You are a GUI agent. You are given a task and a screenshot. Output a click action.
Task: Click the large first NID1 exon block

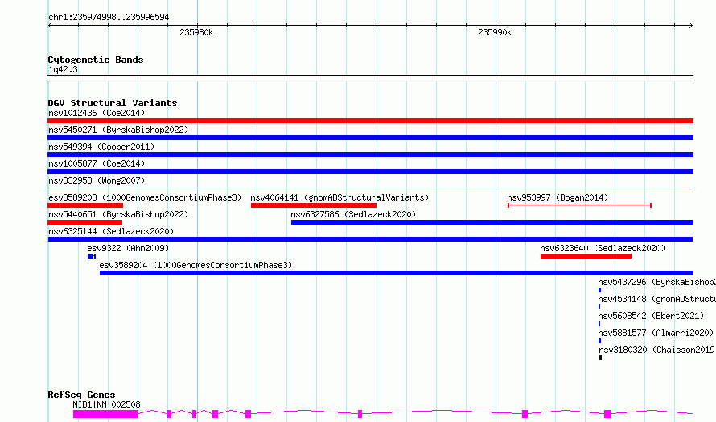click(105, 414)
